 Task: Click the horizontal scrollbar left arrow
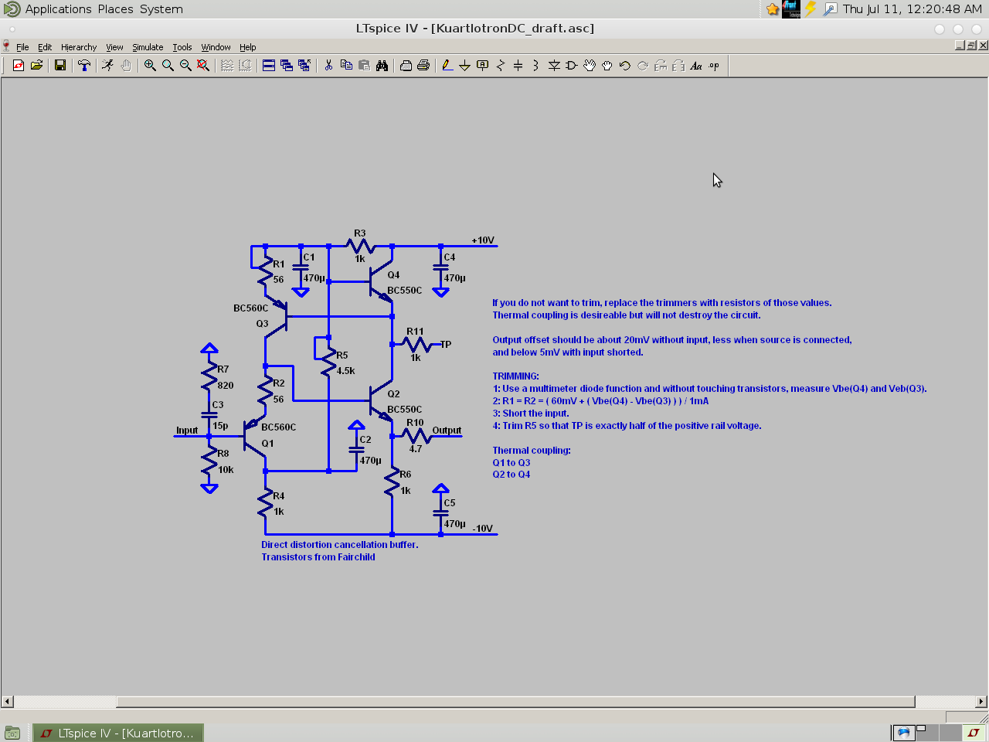coord(7,702)
